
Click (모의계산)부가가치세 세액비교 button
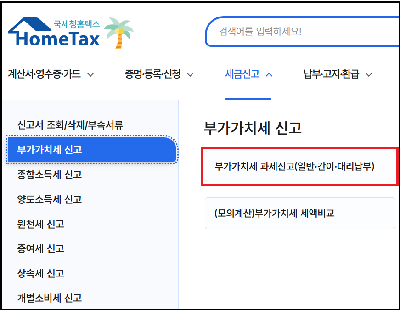300,213
